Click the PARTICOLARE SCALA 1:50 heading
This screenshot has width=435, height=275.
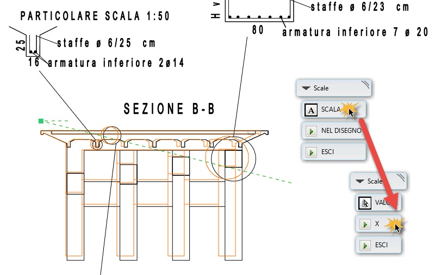[x=95, y=16]
